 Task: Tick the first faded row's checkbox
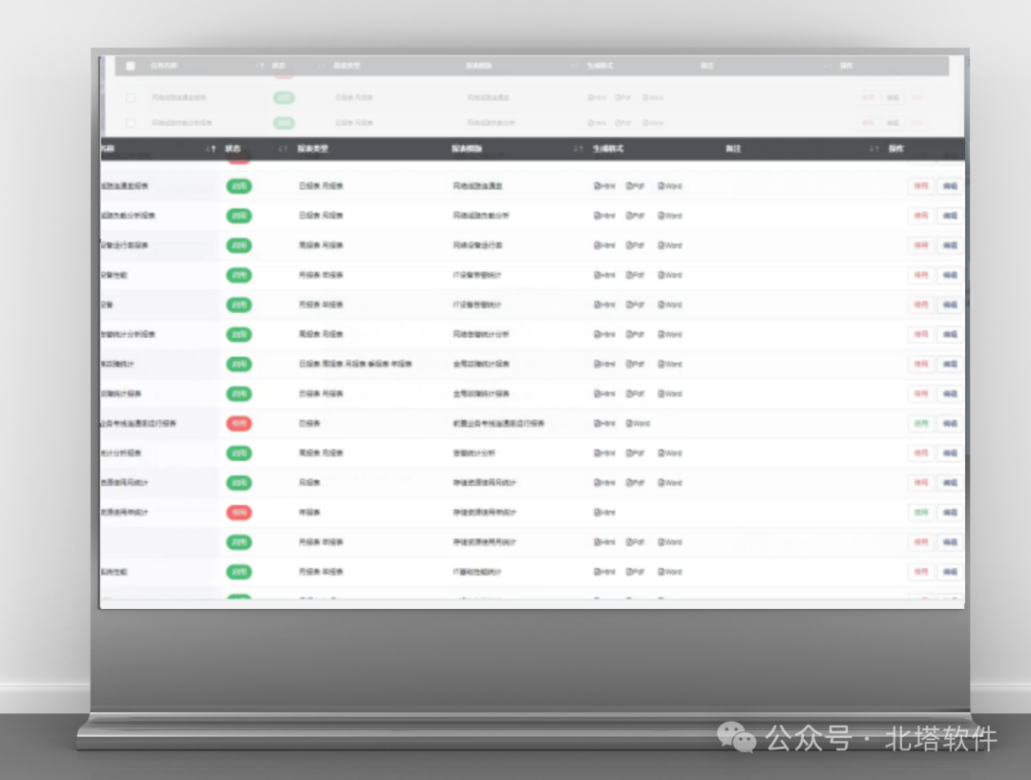point(130,97)
